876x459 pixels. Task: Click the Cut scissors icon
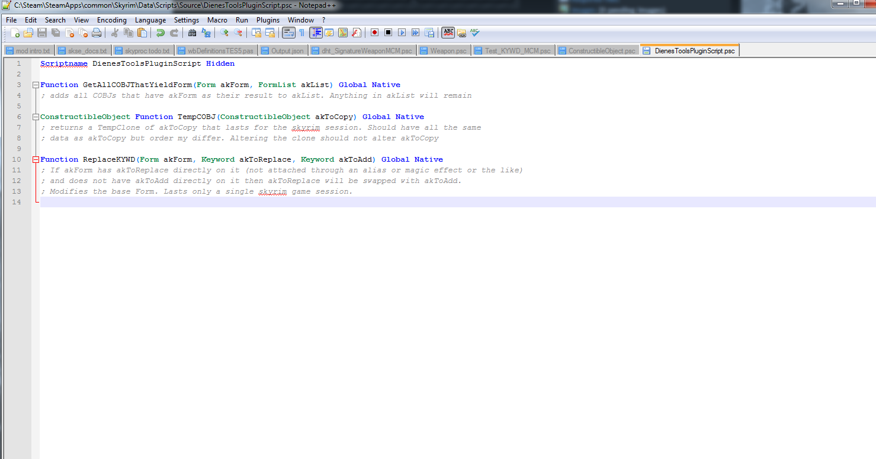click(115, 33)
